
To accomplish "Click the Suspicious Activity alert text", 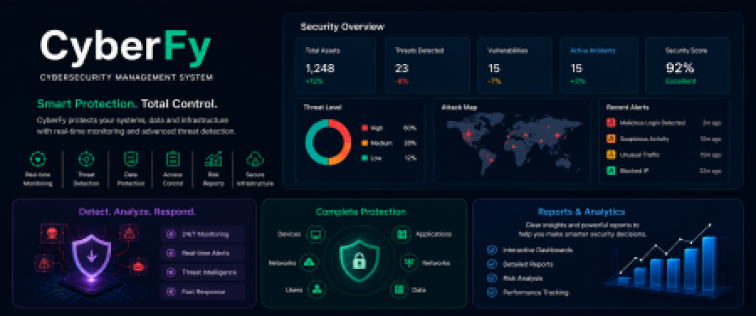I will pos(644,139).
